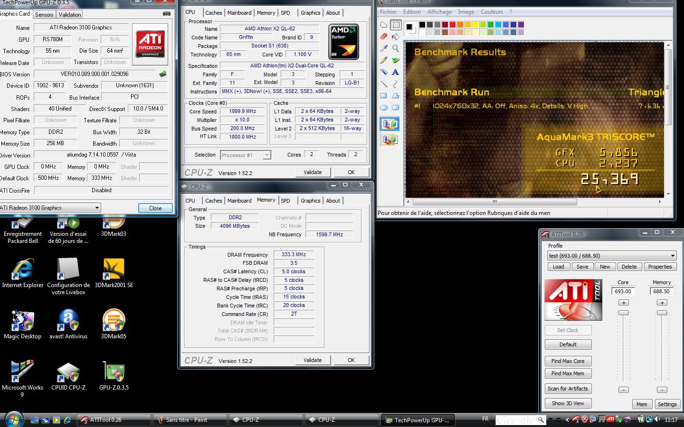This screenshot has width=684, height=427.
Task: Select the Text tool in Paint
Action: (396, 72)
